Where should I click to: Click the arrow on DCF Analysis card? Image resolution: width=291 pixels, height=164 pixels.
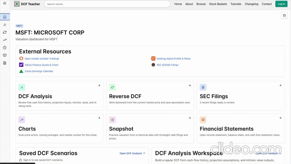[x=99, y=85]
